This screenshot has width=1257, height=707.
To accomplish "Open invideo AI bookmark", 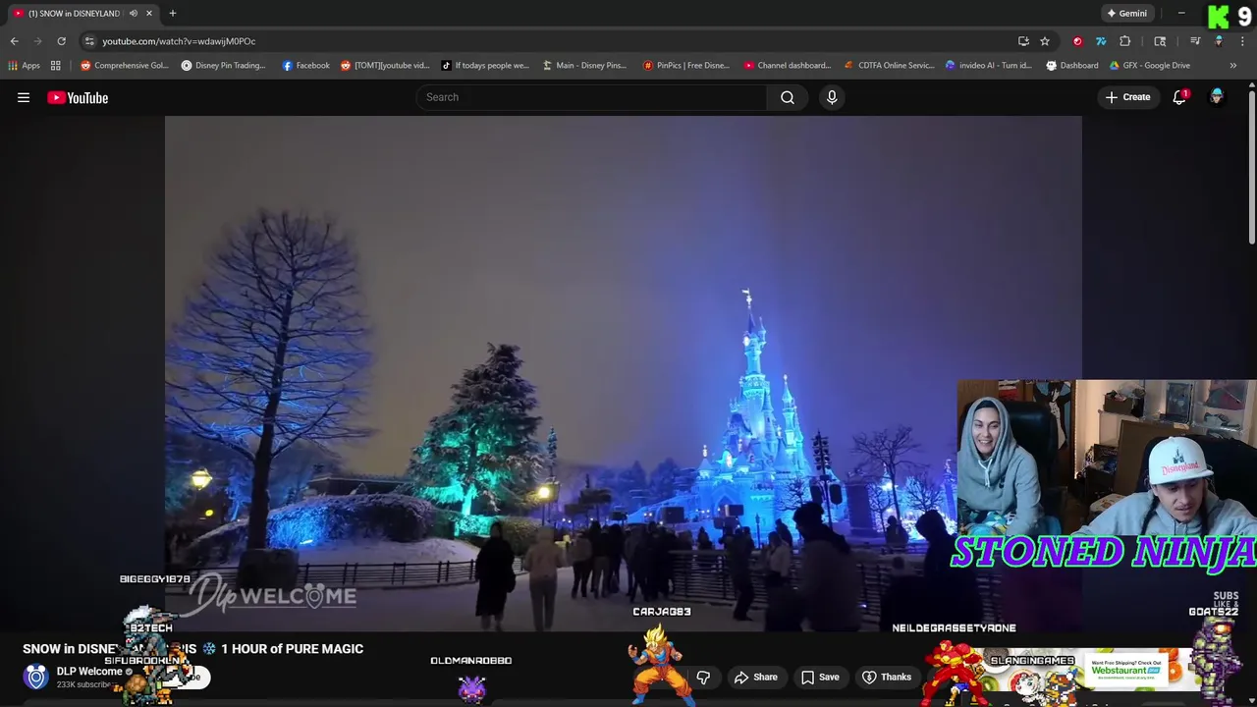I will (x=989, y=66).
